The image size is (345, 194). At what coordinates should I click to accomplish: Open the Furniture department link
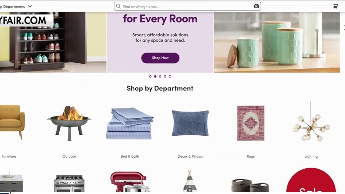point(9,156)
